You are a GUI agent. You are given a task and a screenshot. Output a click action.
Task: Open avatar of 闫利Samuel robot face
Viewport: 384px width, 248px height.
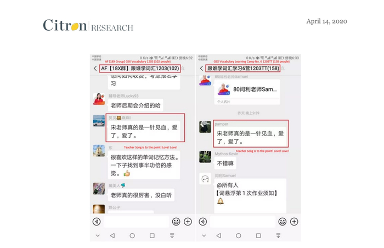point(205,179)
